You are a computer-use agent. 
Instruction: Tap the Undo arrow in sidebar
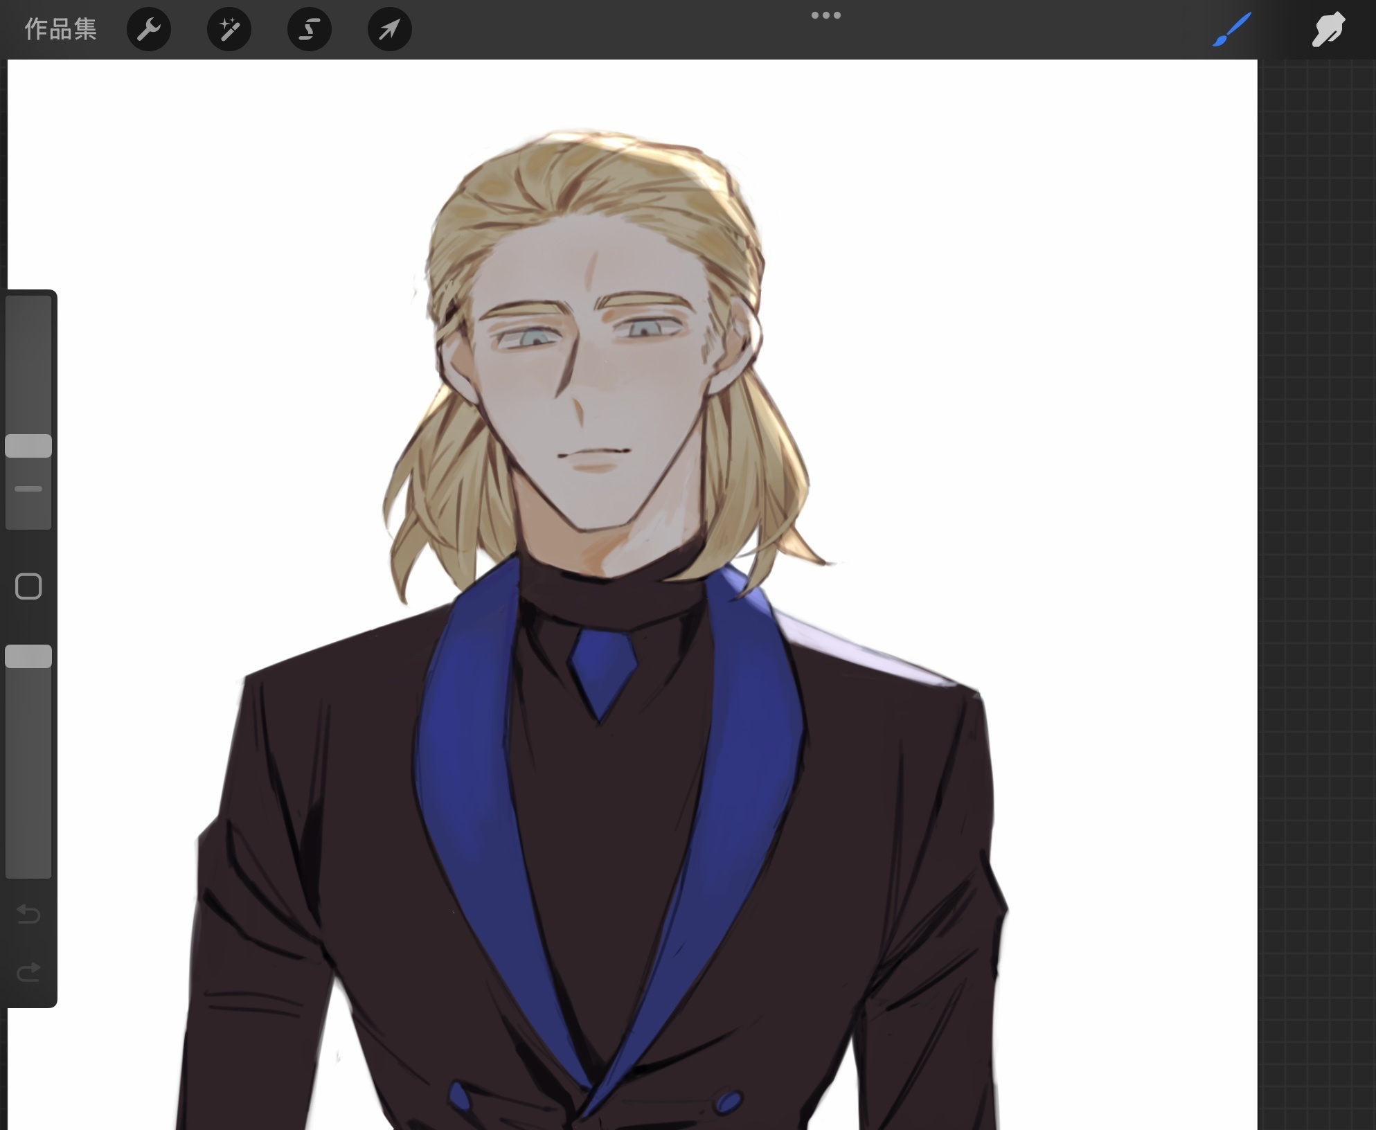pos(28,915)
